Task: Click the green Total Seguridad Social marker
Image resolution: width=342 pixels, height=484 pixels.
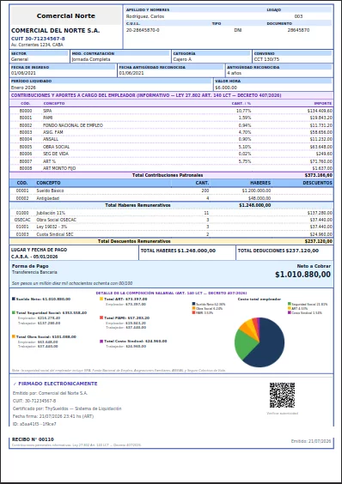Action: (x=13, y=312)
